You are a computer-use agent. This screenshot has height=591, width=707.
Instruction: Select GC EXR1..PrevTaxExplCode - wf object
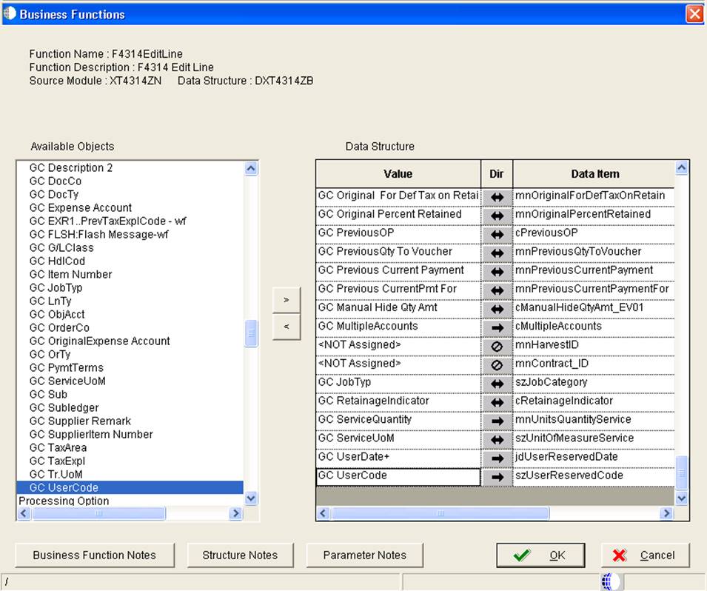[108, 221]
